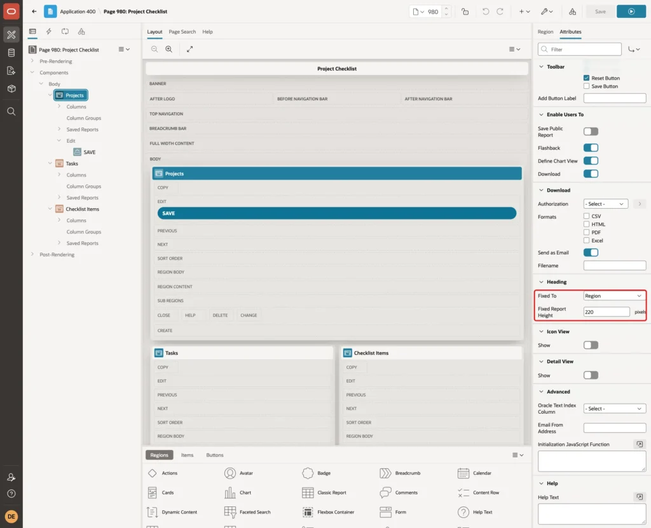Image resolution: width=651 pixels, height=528 pixels.
Task: Open the Region properties tab
Action: click(545, 32)
